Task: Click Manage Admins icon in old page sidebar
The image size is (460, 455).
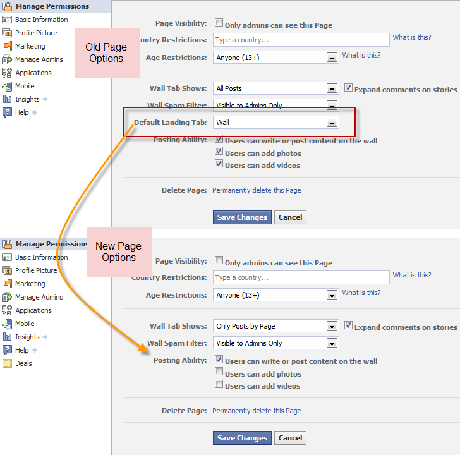Action: (x=7, y=59)
